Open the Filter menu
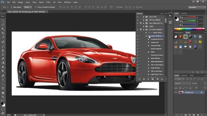This screenshot has width=207, height=116. [48, 2]
